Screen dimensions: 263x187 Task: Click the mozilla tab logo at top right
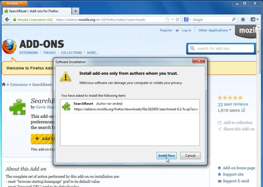(x=246, y=31)
